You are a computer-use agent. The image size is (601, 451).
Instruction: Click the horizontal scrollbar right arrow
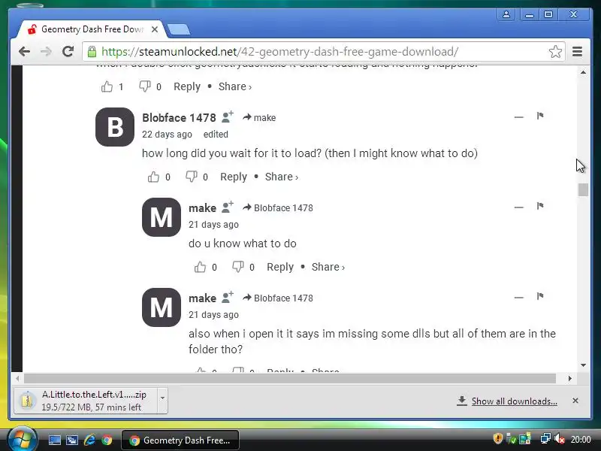[x=570, y=379]
